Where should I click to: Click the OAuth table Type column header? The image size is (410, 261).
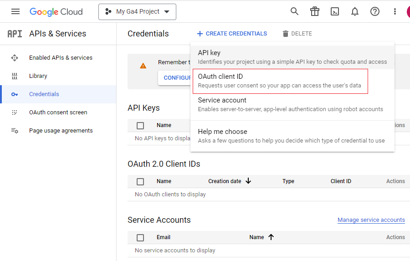point(288,181)
